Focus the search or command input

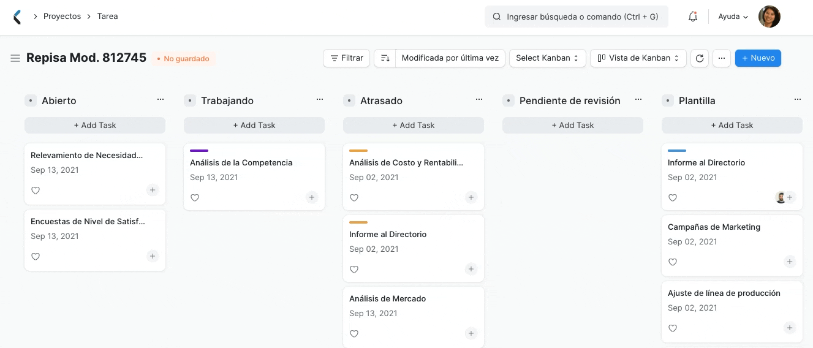click(x=577, y=17)
